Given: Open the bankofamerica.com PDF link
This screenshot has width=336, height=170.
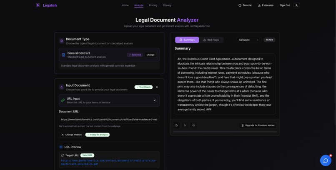Looking at the screenshot, I should 109,162.
